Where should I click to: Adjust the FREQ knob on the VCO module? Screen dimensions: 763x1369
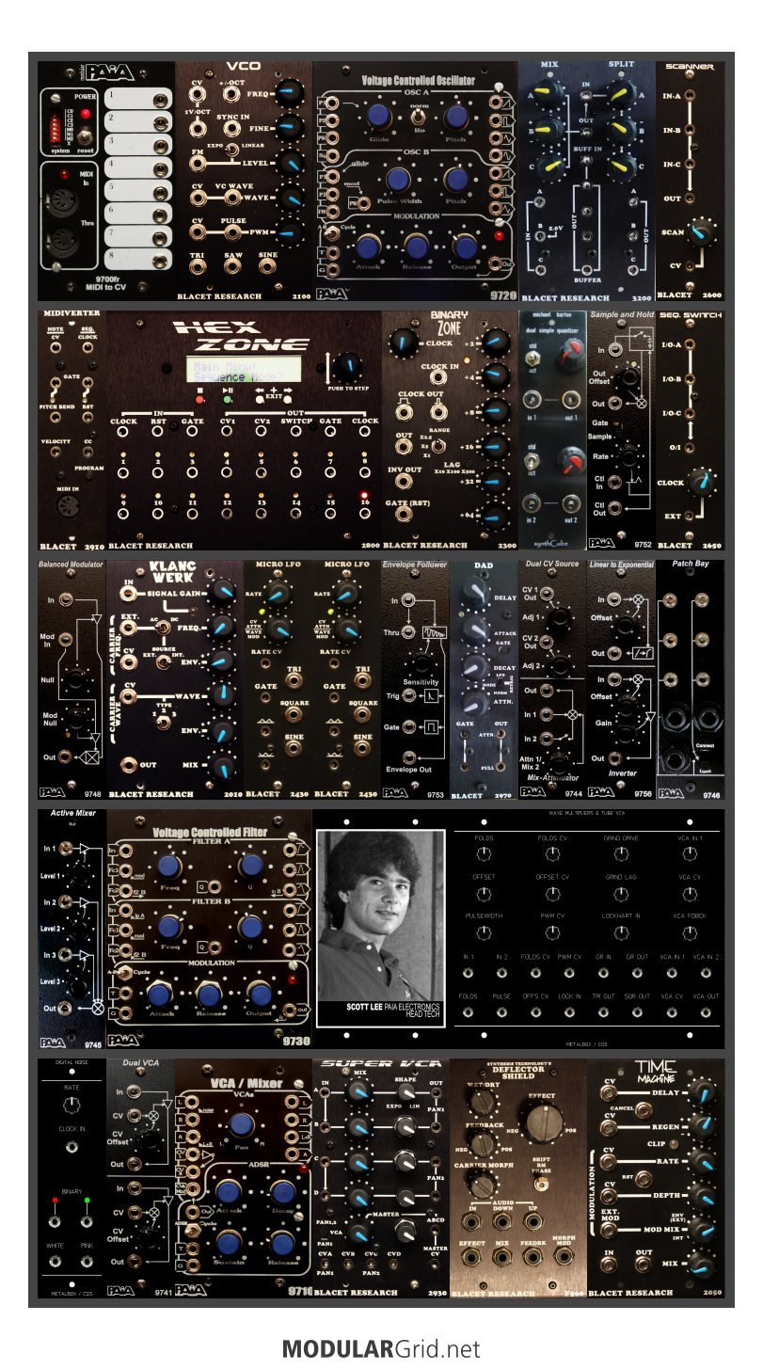291,91
